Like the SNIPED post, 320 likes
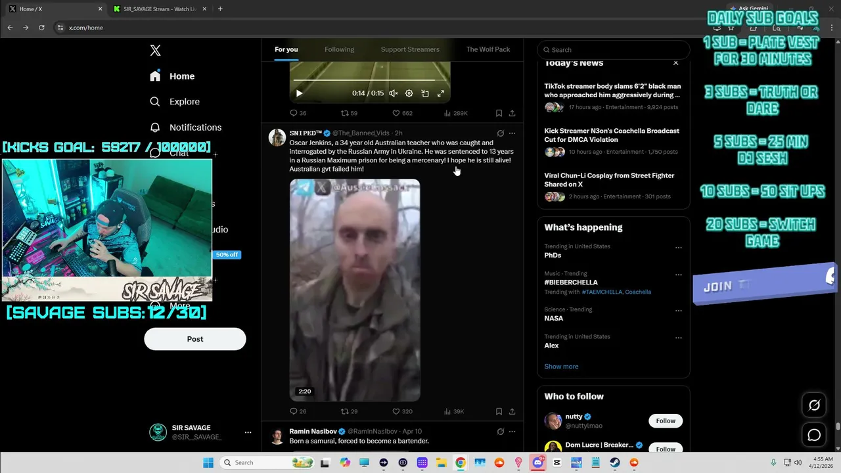 403,411
